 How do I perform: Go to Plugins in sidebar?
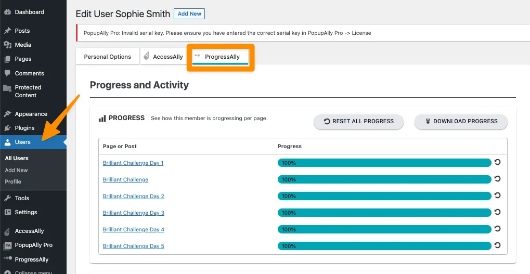coord(24,128)
